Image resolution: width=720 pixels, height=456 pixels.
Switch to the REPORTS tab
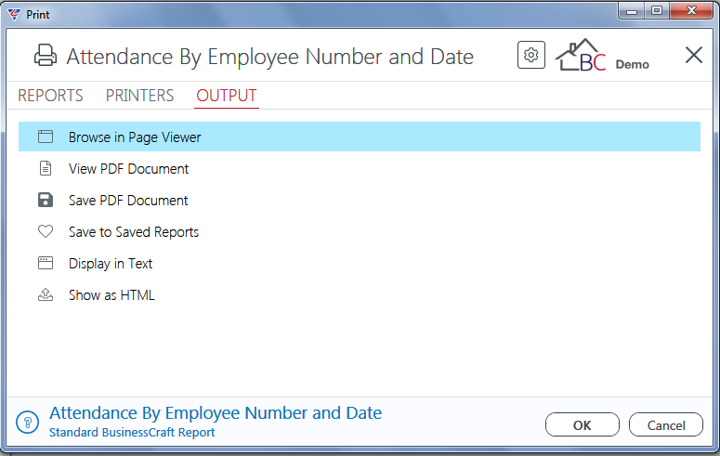point(50,96)
